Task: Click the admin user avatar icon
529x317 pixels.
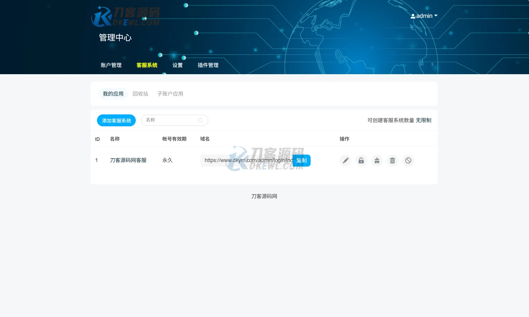Action: point(413,16)
